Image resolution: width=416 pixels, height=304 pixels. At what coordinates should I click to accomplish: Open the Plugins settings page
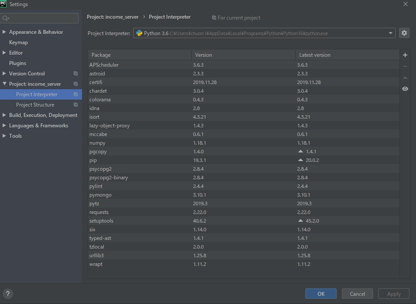(x=18, y=63)
